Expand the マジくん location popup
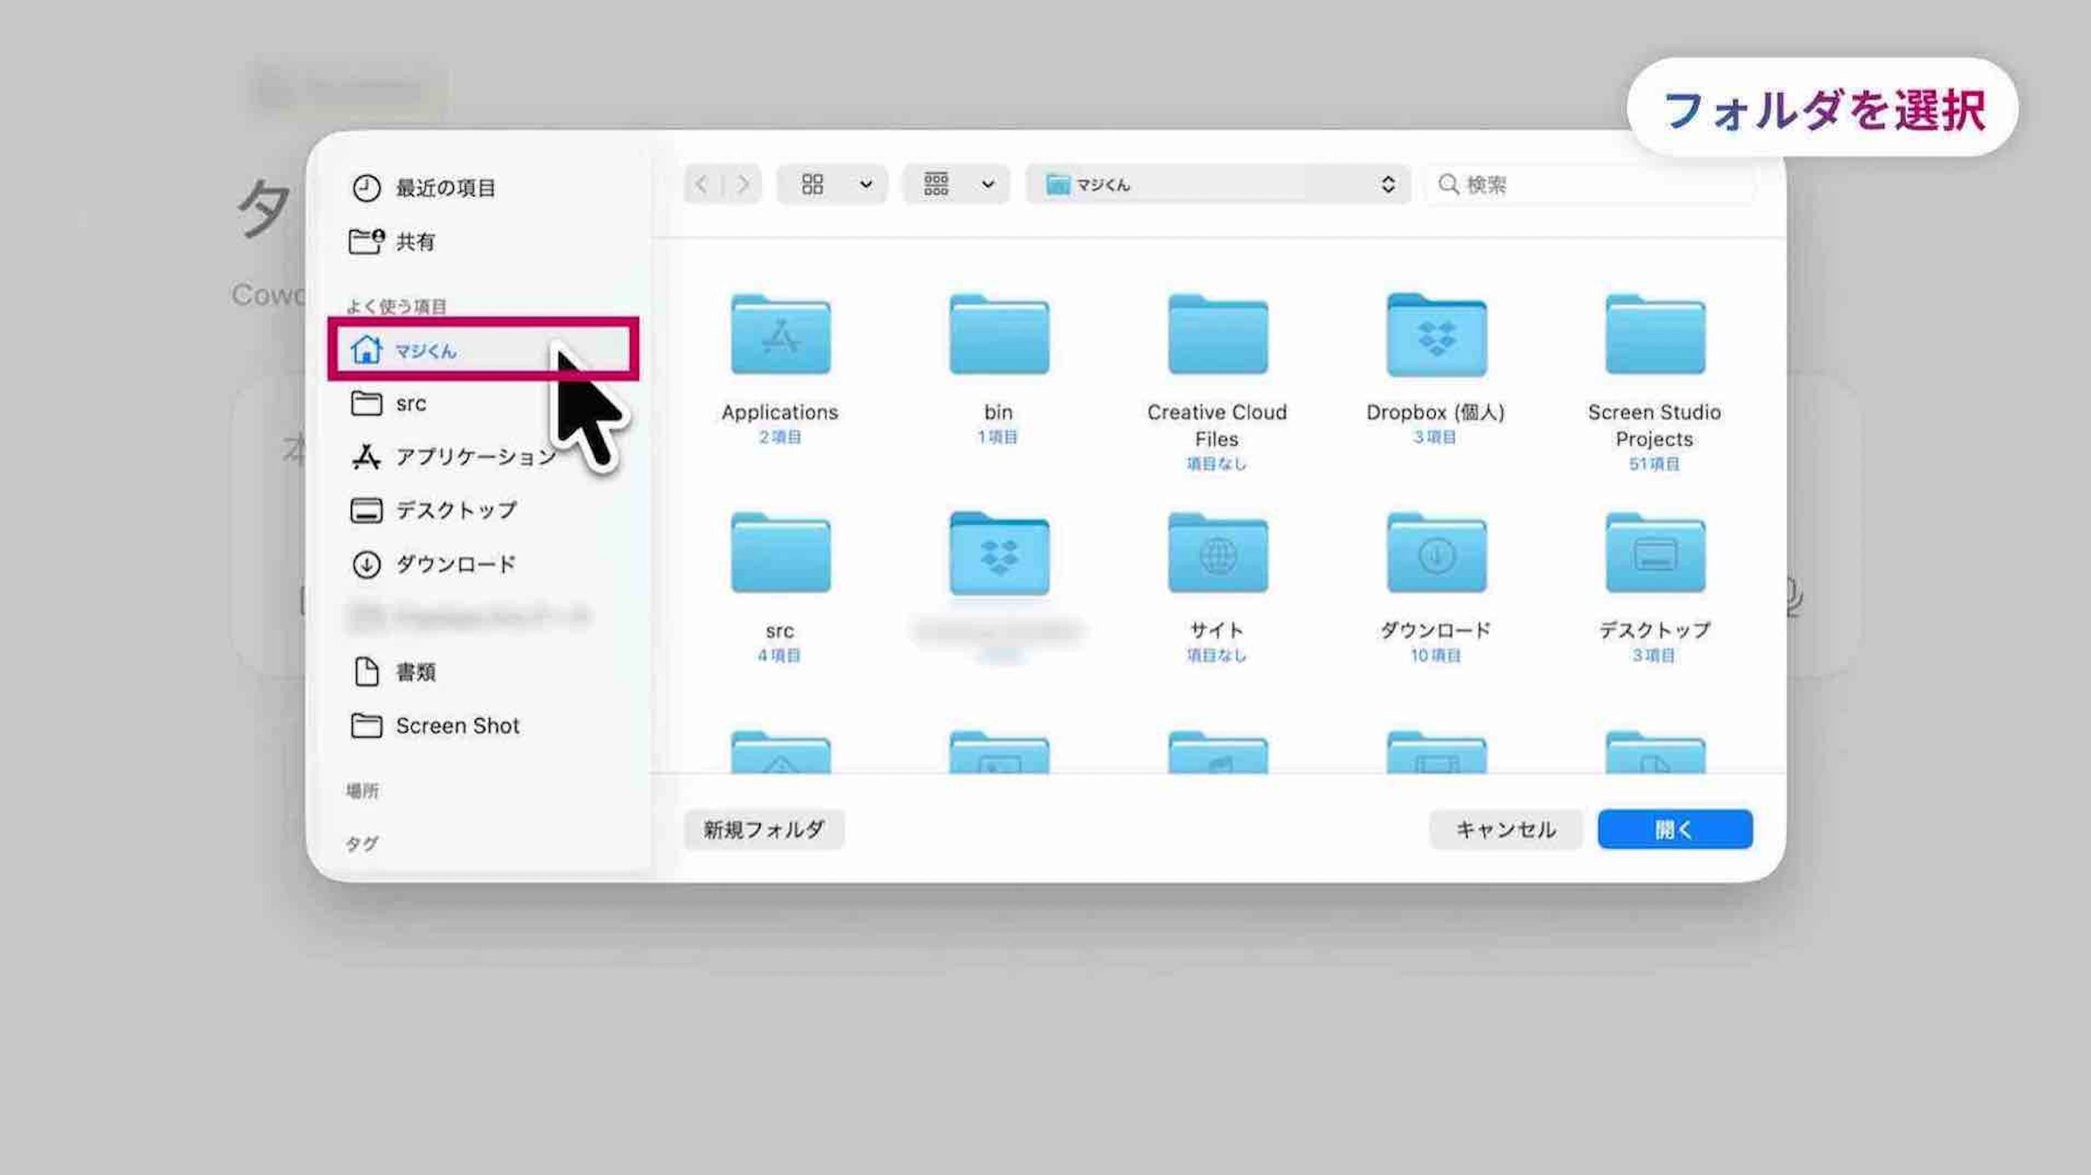The height and width of the screenshot is (1175, 2091). tap(1218, 184)
